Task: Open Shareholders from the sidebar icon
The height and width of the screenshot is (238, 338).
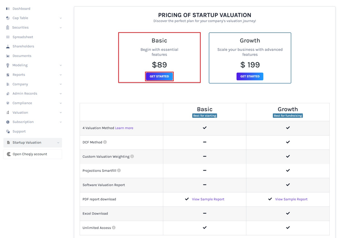Action: 9,46
